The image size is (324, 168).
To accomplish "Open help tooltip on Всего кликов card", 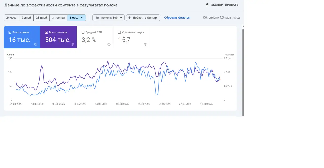I will pyautogui.click(x=36, y=44).
